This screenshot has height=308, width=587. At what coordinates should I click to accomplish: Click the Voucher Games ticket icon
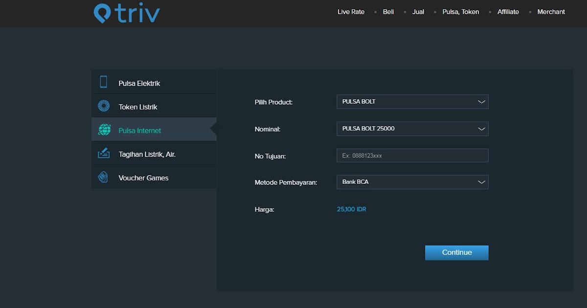click(x=103, y=177)
